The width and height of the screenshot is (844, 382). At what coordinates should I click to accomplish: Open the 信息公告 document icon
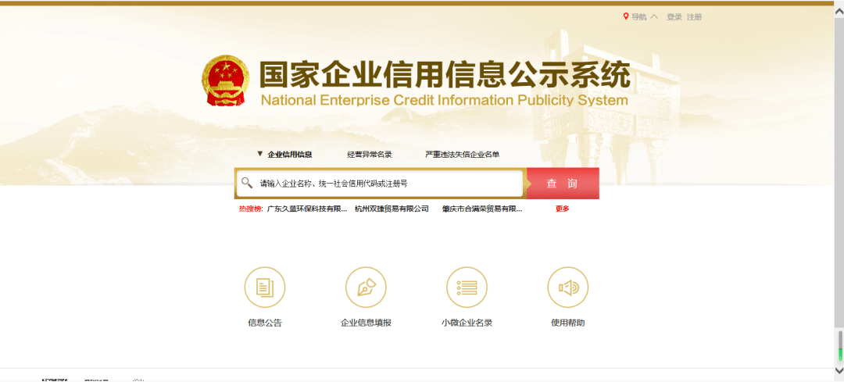pyautogui.click(x=265, y=287)
